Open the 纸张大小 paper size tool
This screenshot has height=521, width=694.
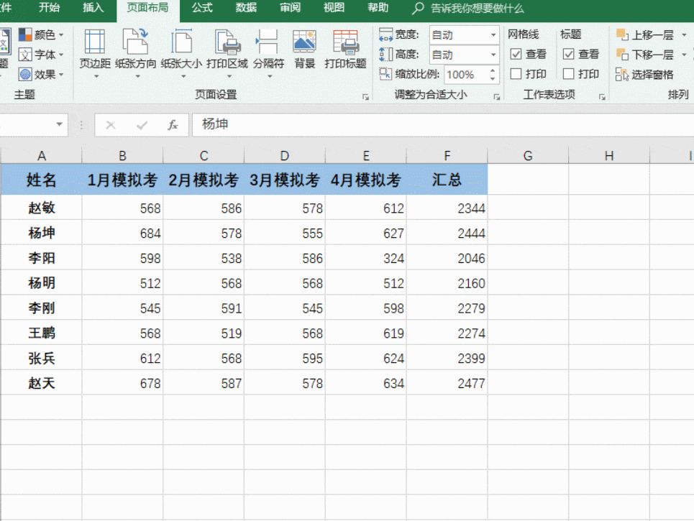click(x=181, y=52)
